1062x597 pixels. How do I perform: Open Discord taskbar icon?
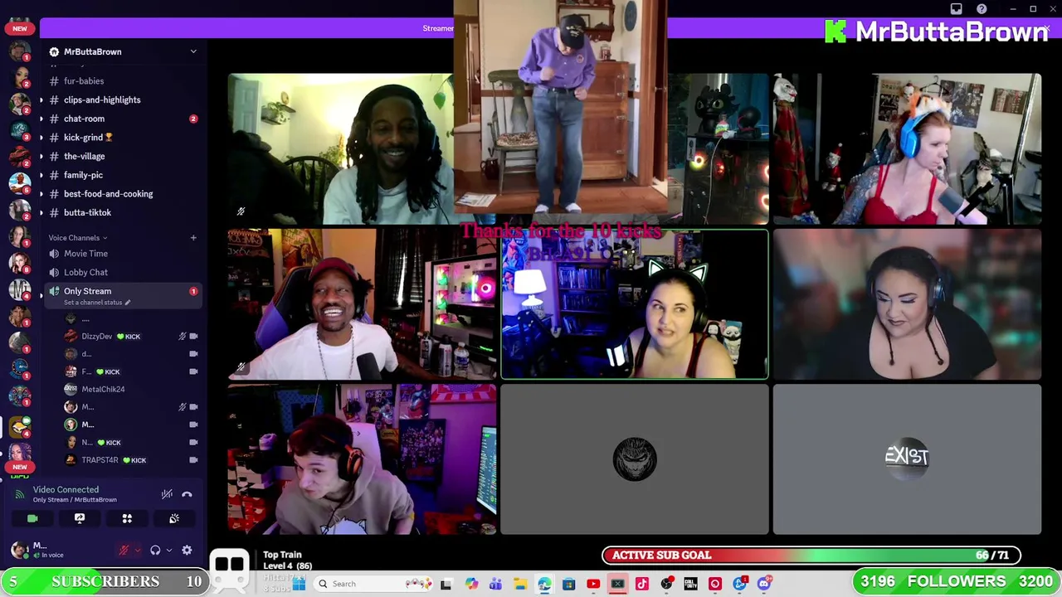[x=763, y=584]
